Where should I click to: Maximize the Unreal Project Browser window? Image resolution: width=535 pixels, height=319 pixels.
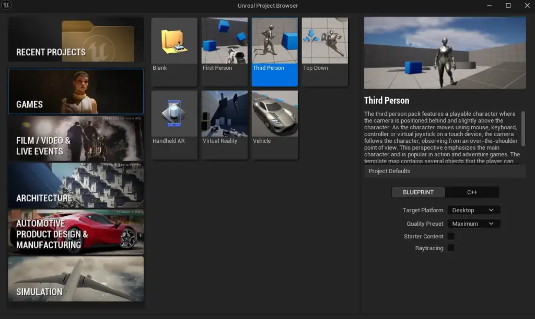(x=508, y=5)
